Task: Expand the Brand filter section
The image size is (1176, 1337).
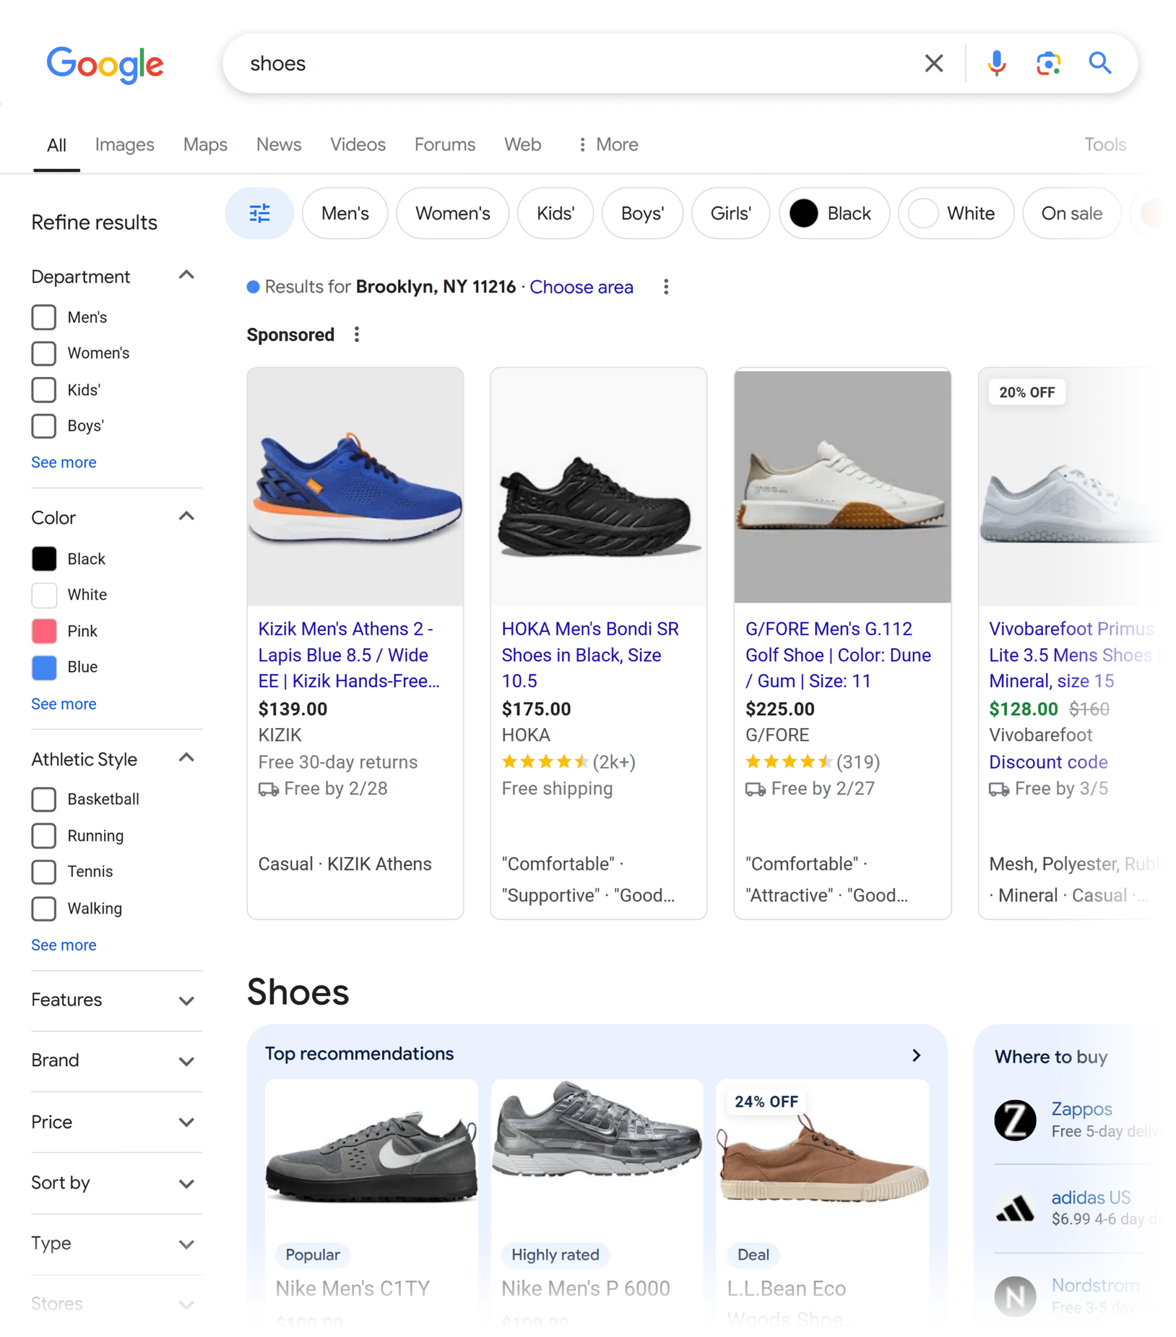Action: coord(186,1062)
